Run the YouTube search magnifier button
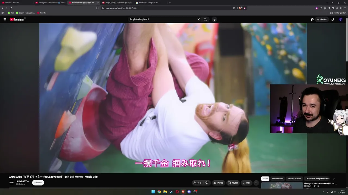 coord(205,19)
